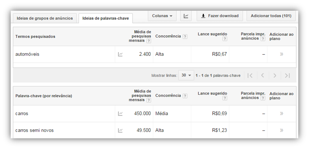Screen dimensions: 309x149
Task: Click help icon beside Média de pesquisas mensais
Action: coord(148,41)
